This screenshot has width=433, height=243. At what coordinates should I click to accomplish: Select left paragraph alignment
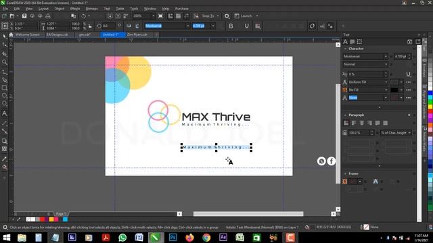[x=354, y=123]
